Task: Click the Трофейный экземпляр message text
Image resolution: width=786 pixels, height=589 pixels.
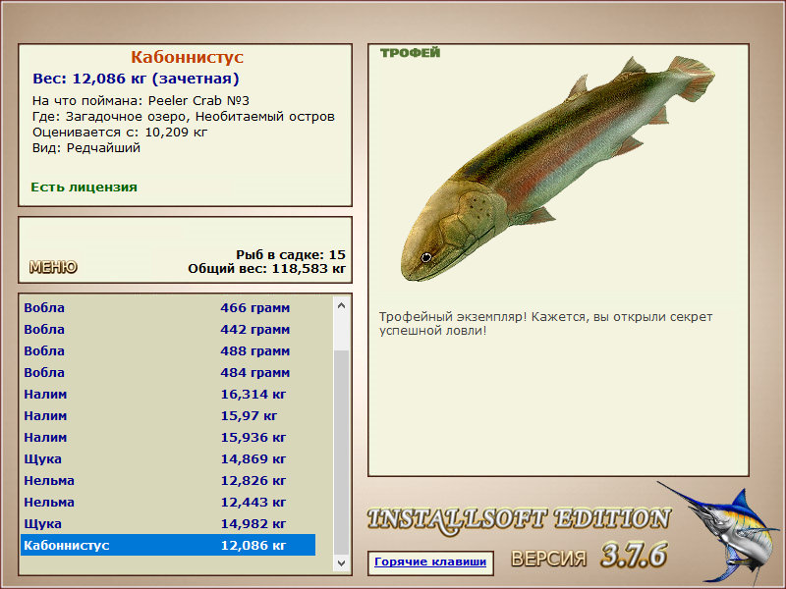Action: (545, 324)
